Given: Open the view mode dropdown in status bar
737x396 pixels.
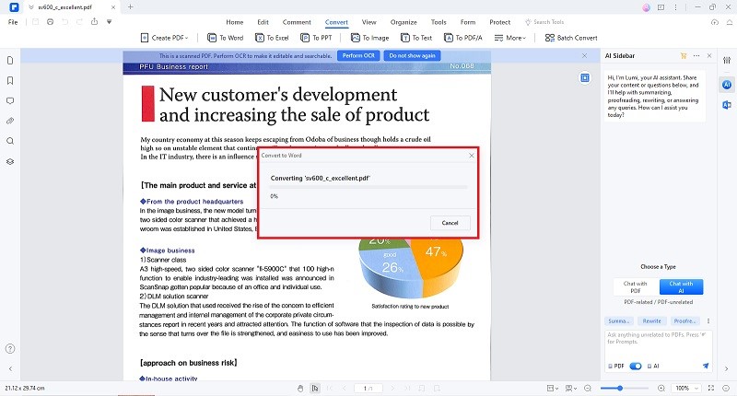Looking at the screenshot, I should click(571, 388).
